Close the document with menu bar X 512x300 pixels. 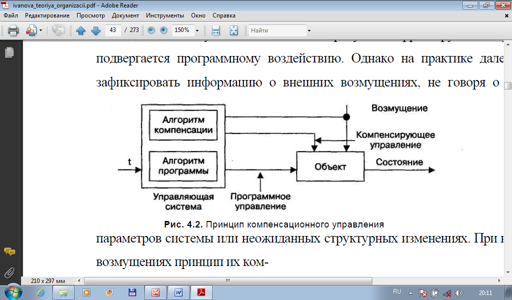click(507, 15)
